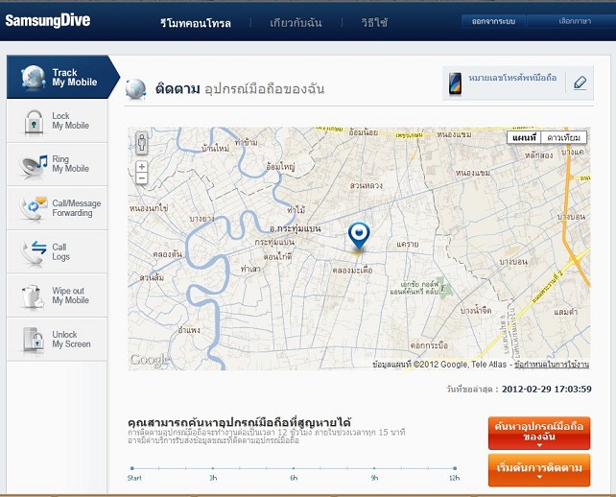This screenshot has width=616, height=497.
Task: Open the Call Logs phone icon
Action: click(34, 251)
